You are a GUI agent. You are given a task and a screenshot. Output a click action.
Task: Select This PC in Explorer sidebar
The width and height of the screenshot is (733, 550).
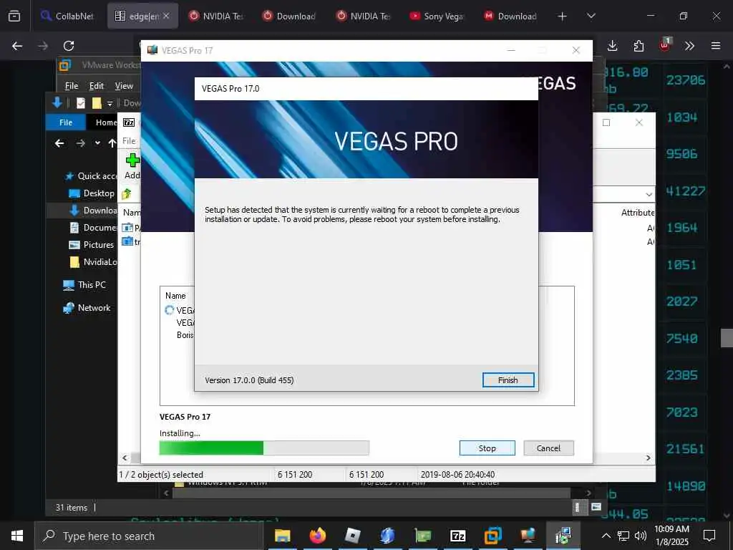pyautogui.click(x=84, y=285)
